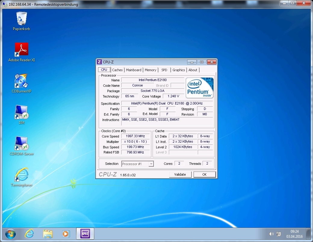Open Internet Explorer from the taskbar
Viewport: 313px width, 242px height.
[x=29, y=233]
